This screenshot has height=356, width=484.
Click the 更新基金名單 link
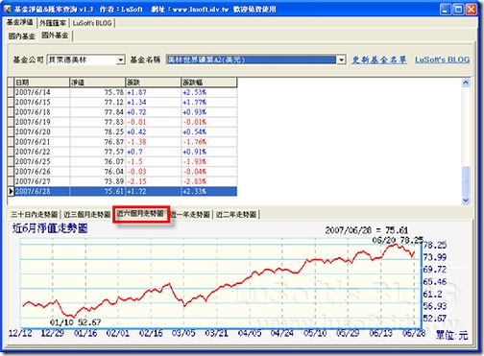[379, 59]
